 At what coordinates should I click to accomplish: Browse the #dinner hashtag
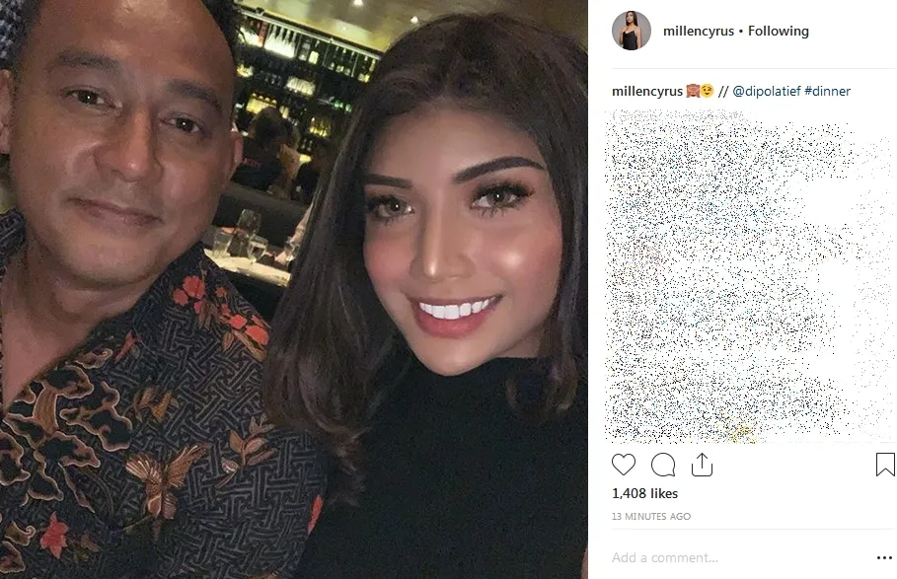coord(827,91)
